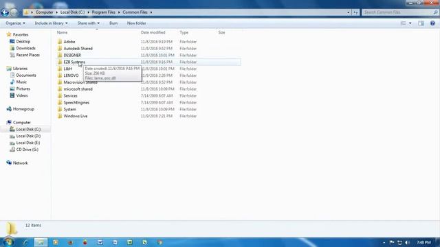Click the 7:48 PM taskbar clock
This screenshot has width=440, height=247.
pos(423,242)
